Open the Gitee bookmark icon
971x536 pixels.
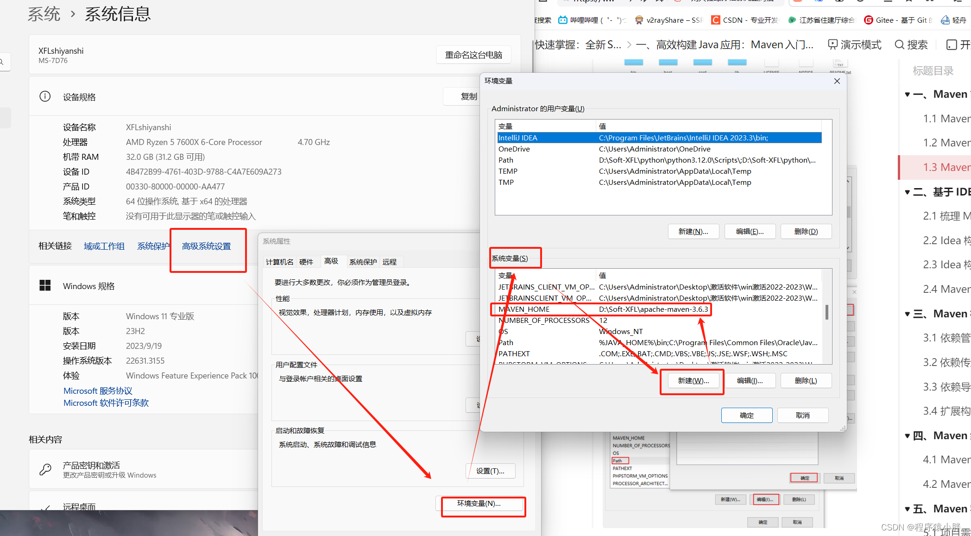[869, 20]
